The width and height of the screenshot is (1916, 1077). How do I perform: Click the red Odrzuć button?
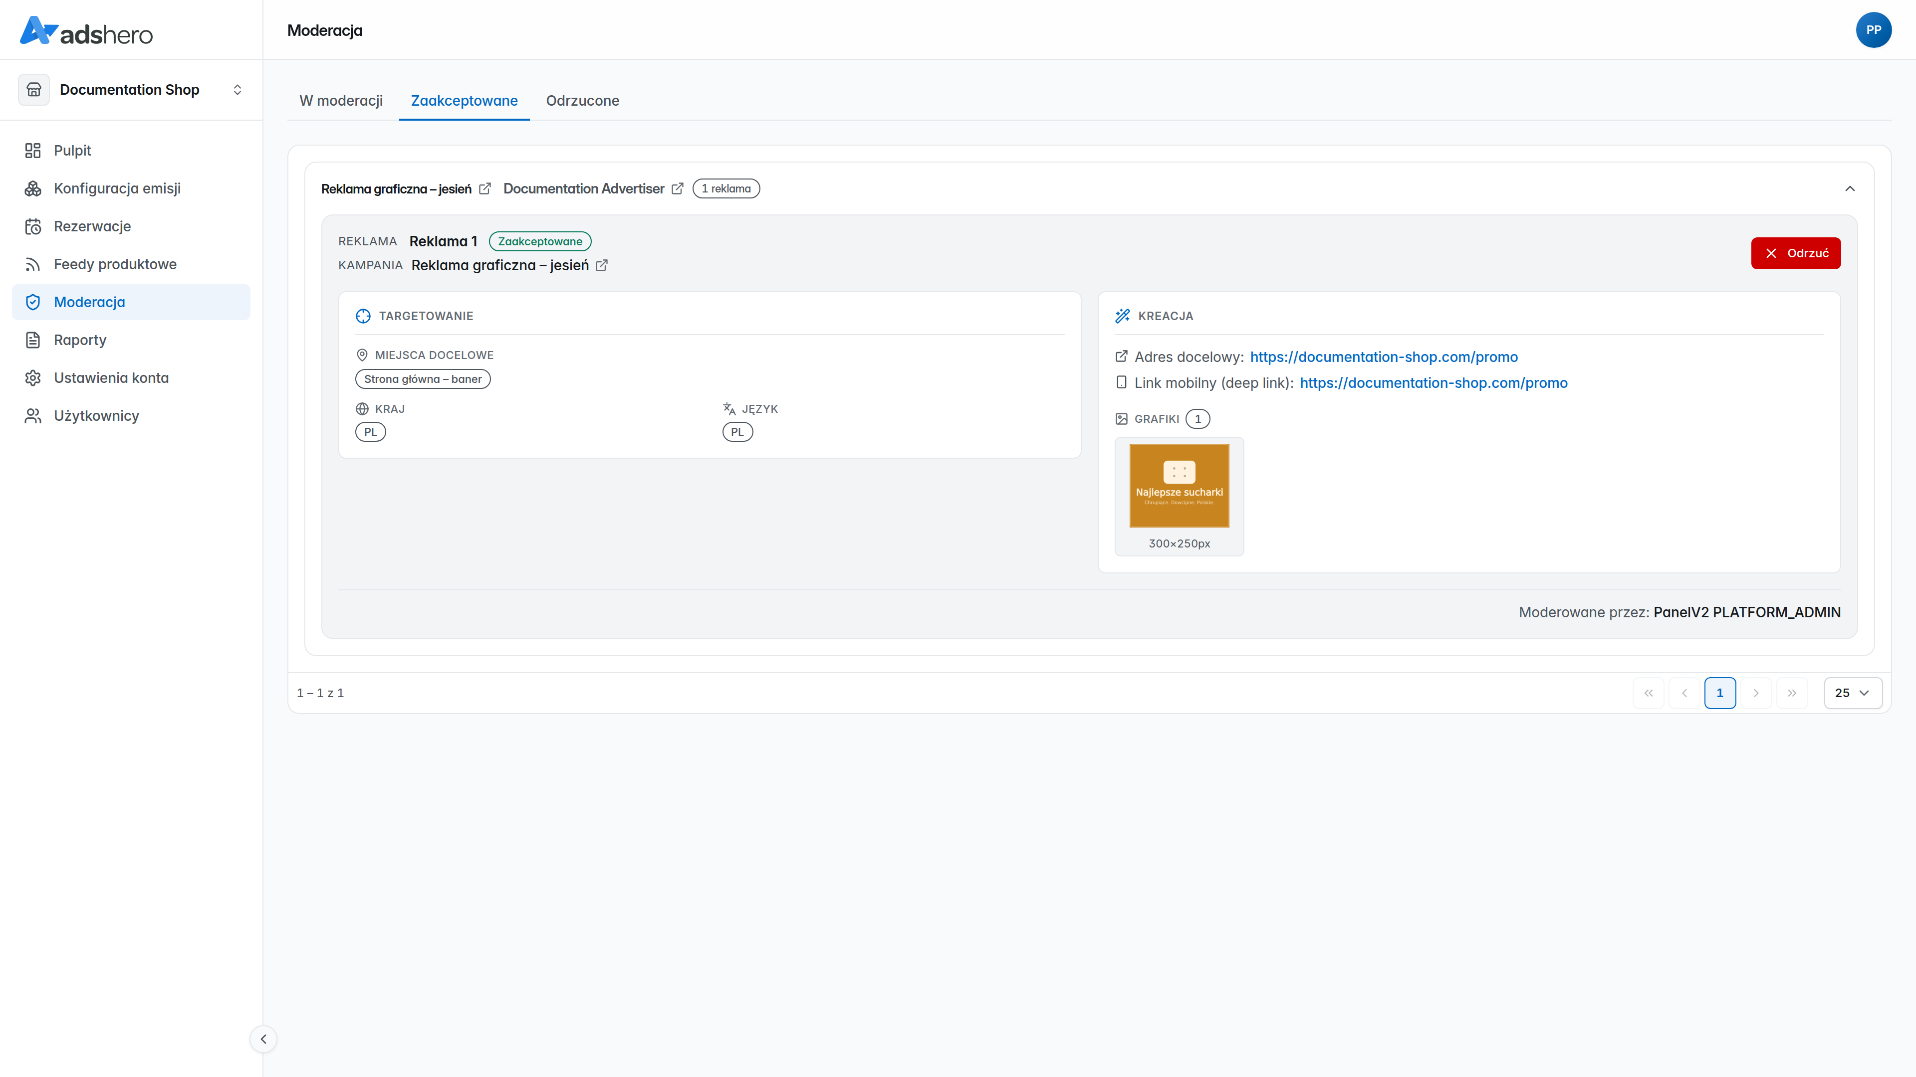1796,253
